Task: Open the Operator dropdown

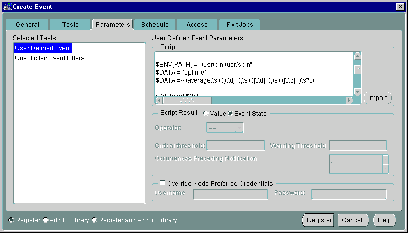Action: [239, 128]
